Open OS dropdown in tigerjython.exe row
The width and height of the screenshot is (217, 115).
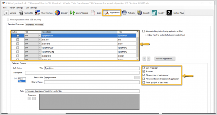click(x=40, y=36)
